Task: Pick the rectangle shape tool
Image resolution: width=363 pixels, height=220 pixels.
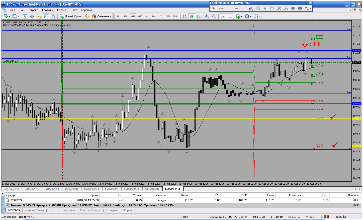Action: point(300,8)
